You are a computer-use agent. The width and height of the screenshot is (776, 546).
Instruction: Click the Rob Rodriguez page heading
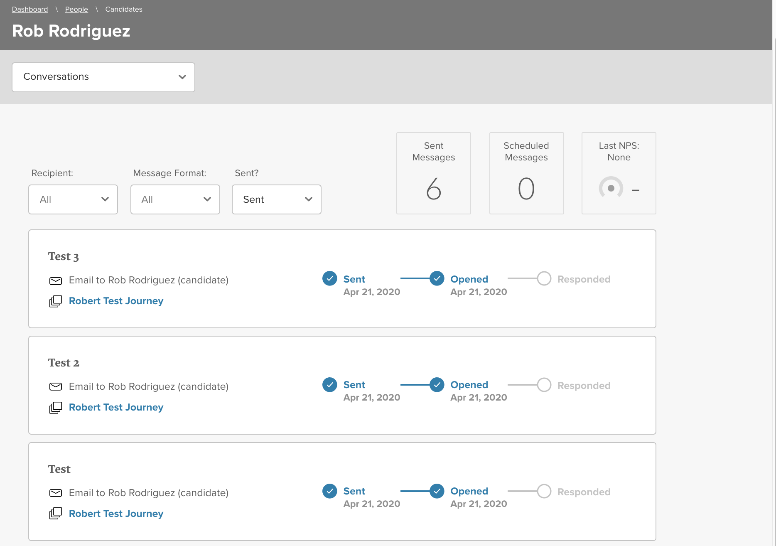tap(71, 31)
